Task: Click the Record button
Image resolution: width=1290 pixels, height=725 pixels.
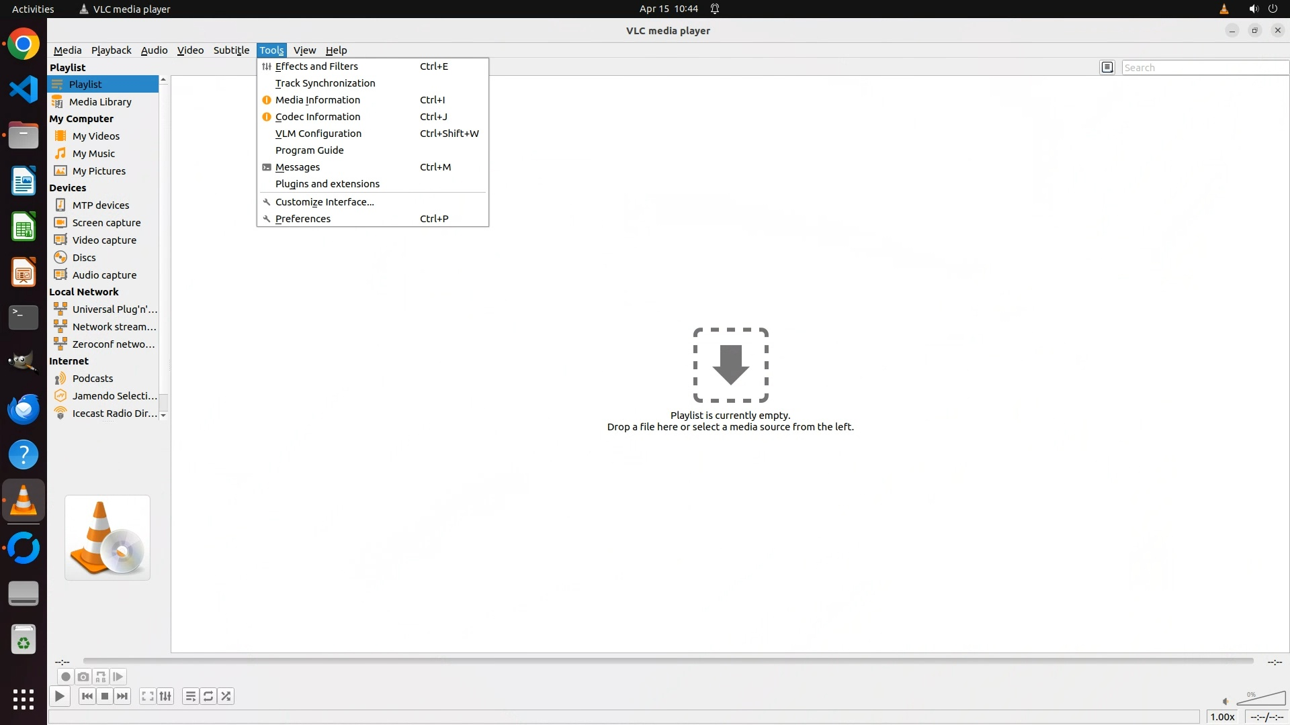Action: (x=66, y=677)
